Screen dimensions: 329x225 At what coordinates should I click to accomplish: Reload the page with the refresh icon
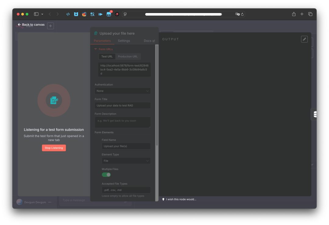[x=242, y=14]
